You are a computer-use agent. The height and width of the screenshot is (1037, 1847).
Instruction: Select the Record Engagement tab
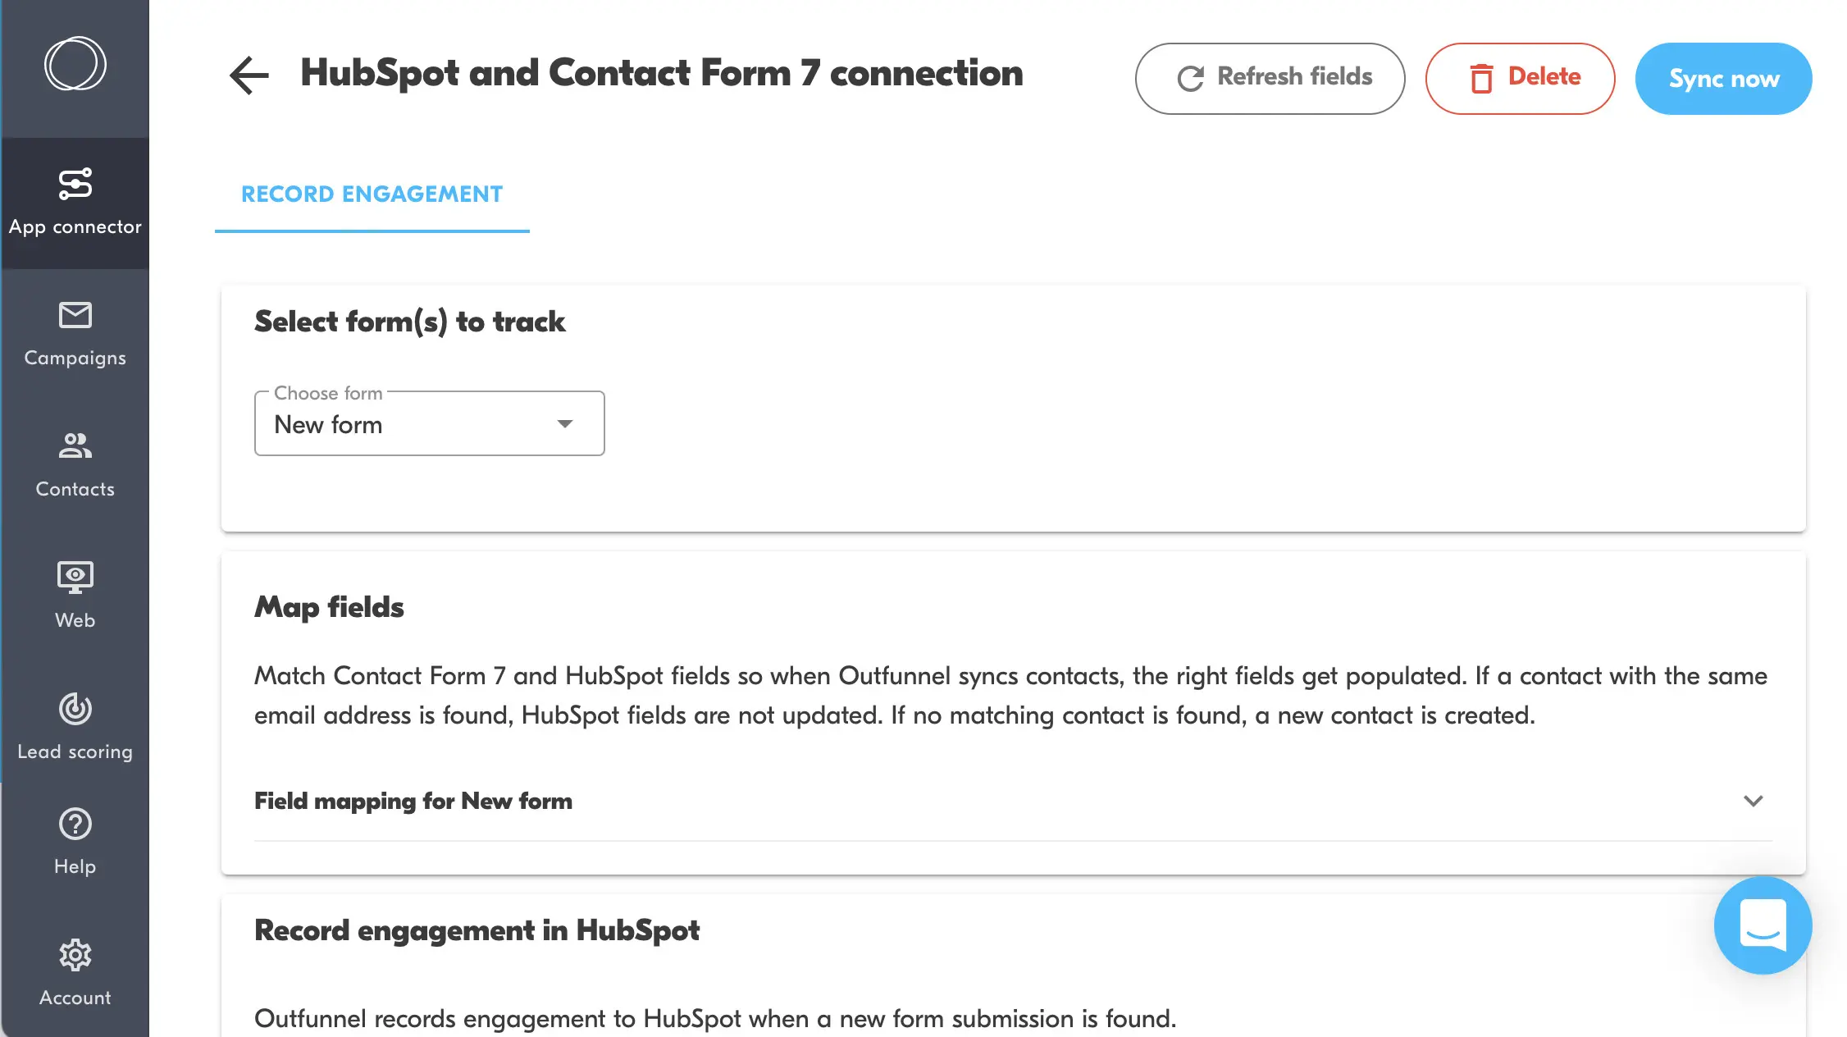click(372, 194)
